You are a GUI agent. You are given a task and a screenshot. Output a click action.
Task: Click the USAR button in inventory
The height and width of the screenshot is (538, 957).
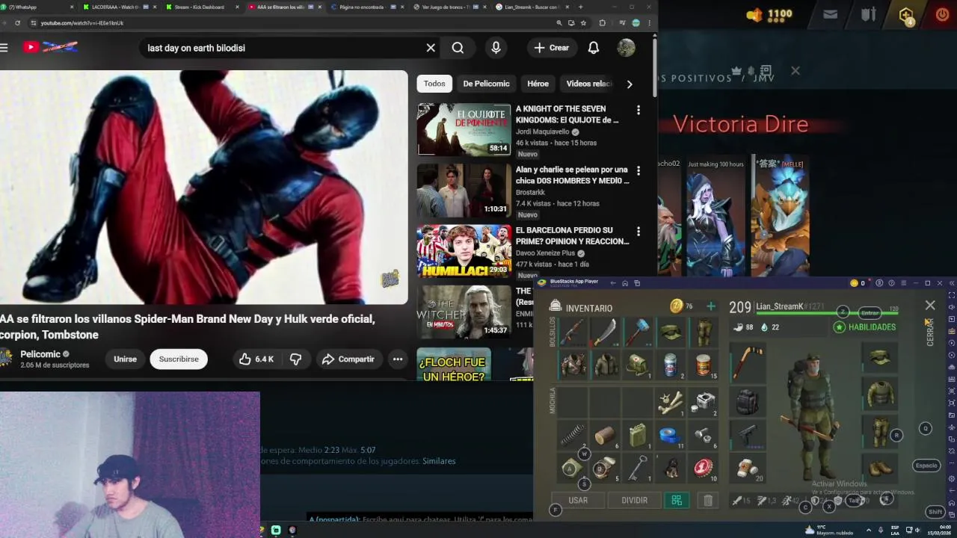(x=578, y=501)
